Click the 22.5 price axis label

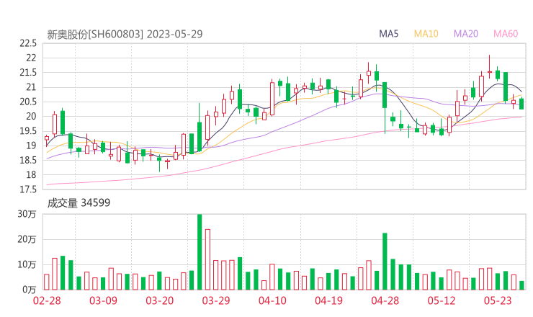click(x=28, y=43)
